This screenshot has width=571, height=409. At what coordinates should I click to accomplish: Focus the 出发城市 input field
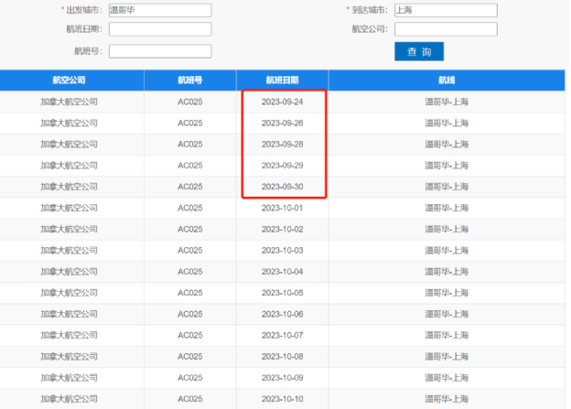(x=160, y=10)
